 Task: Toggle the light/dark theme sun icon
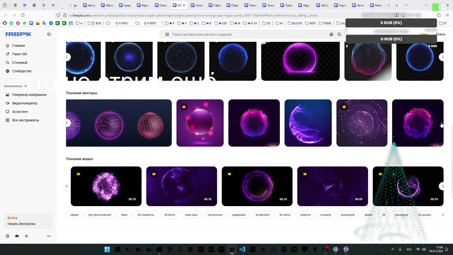click(26, 236)
